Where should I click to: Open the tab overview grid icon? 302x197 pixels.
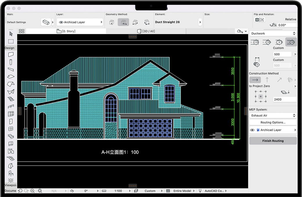pyautogui.click(x=21, y=31)
